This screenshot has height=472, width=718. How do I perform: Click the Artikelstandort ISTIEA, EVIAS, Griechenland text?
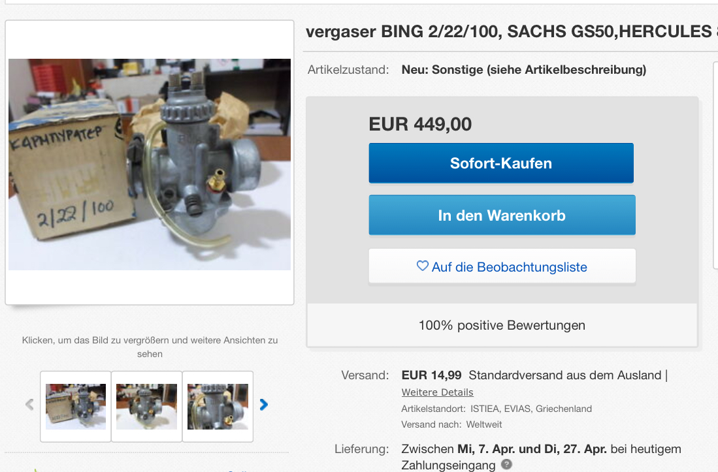[x=497, y=409]
